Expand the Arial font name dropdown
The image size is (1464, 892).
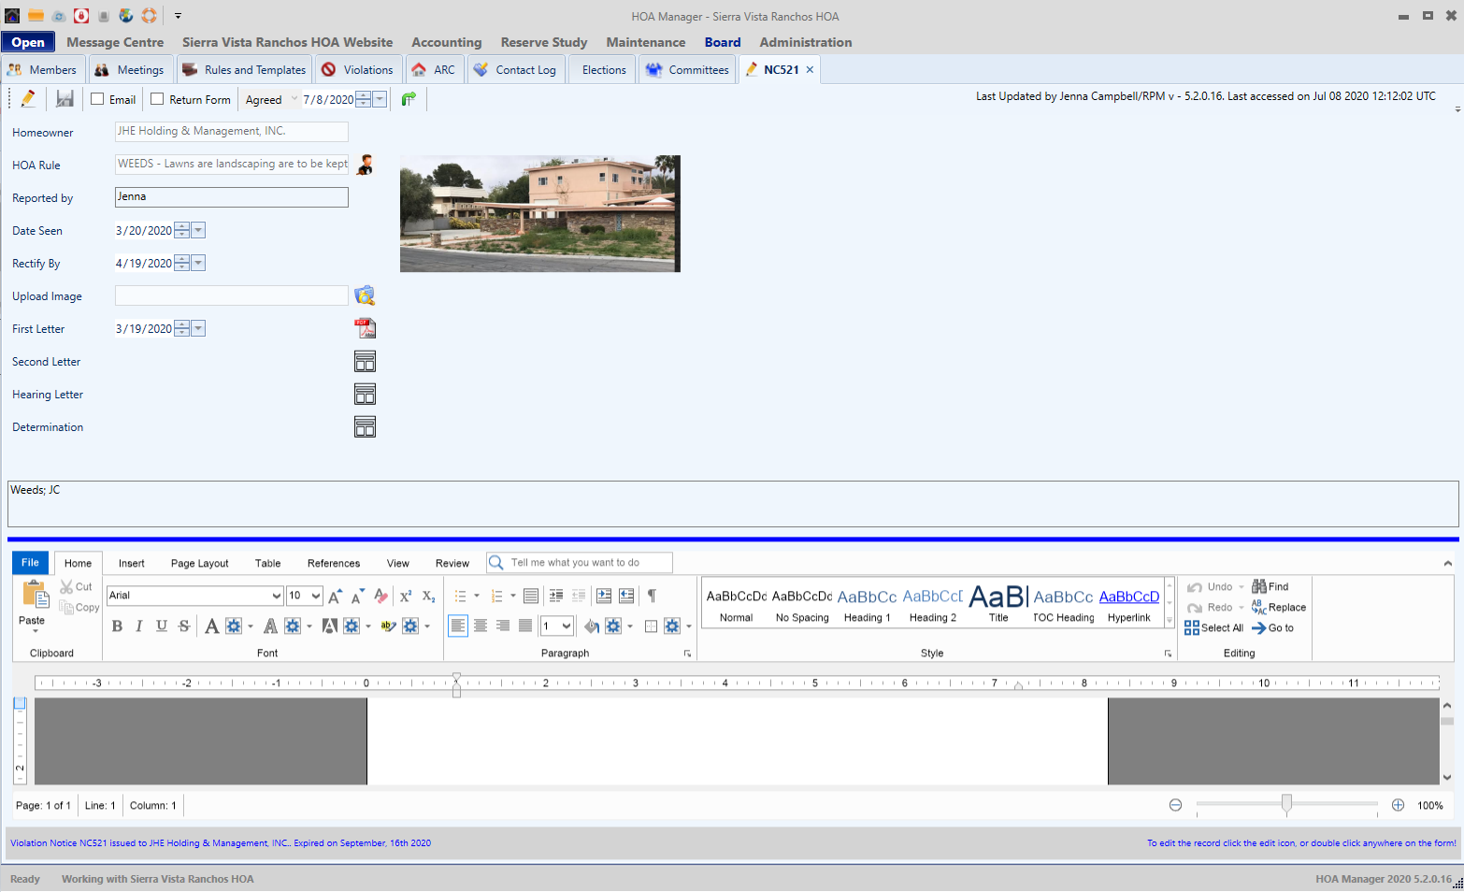click(x=276, y=596)
